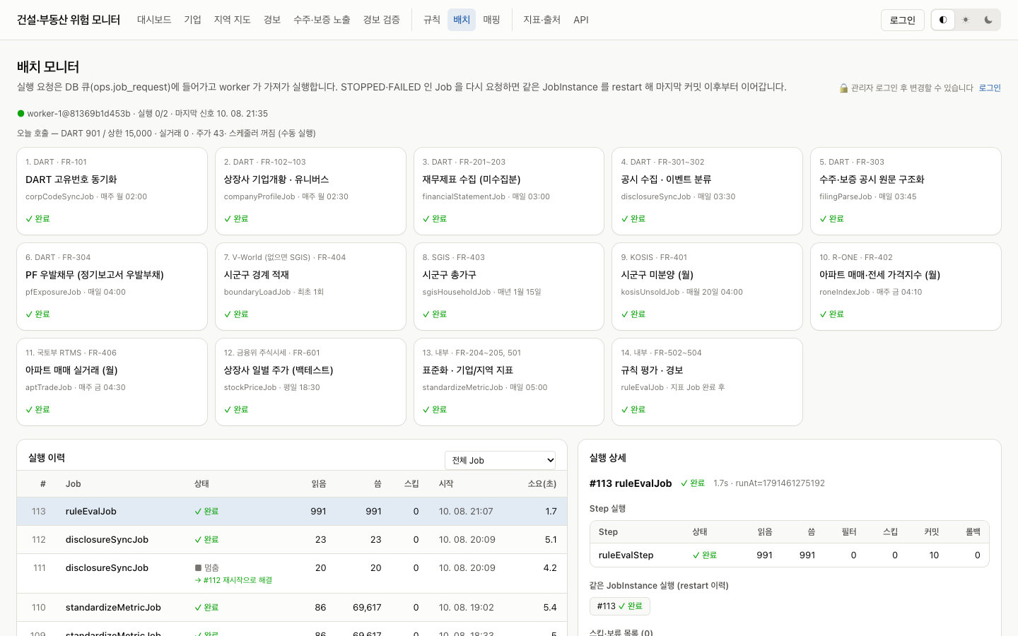Select the 재무제표 수집 (미수집분) card

tap(509, 191)
